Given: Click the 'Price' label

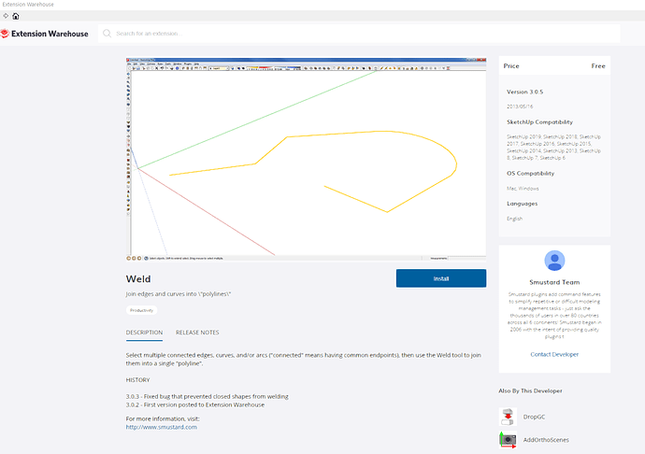Looking at the screenshot, I should [511, 65].
